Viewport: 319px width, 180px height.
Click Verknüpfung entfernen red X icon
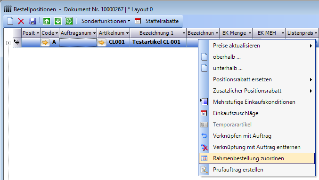(204, 147)
